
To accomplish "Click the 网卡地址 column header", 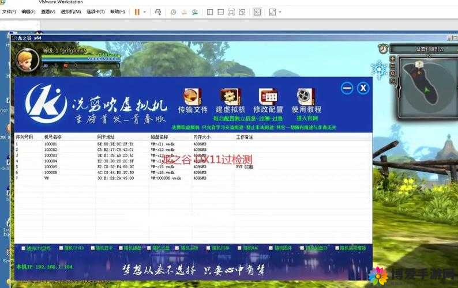I will coord(106,137).
